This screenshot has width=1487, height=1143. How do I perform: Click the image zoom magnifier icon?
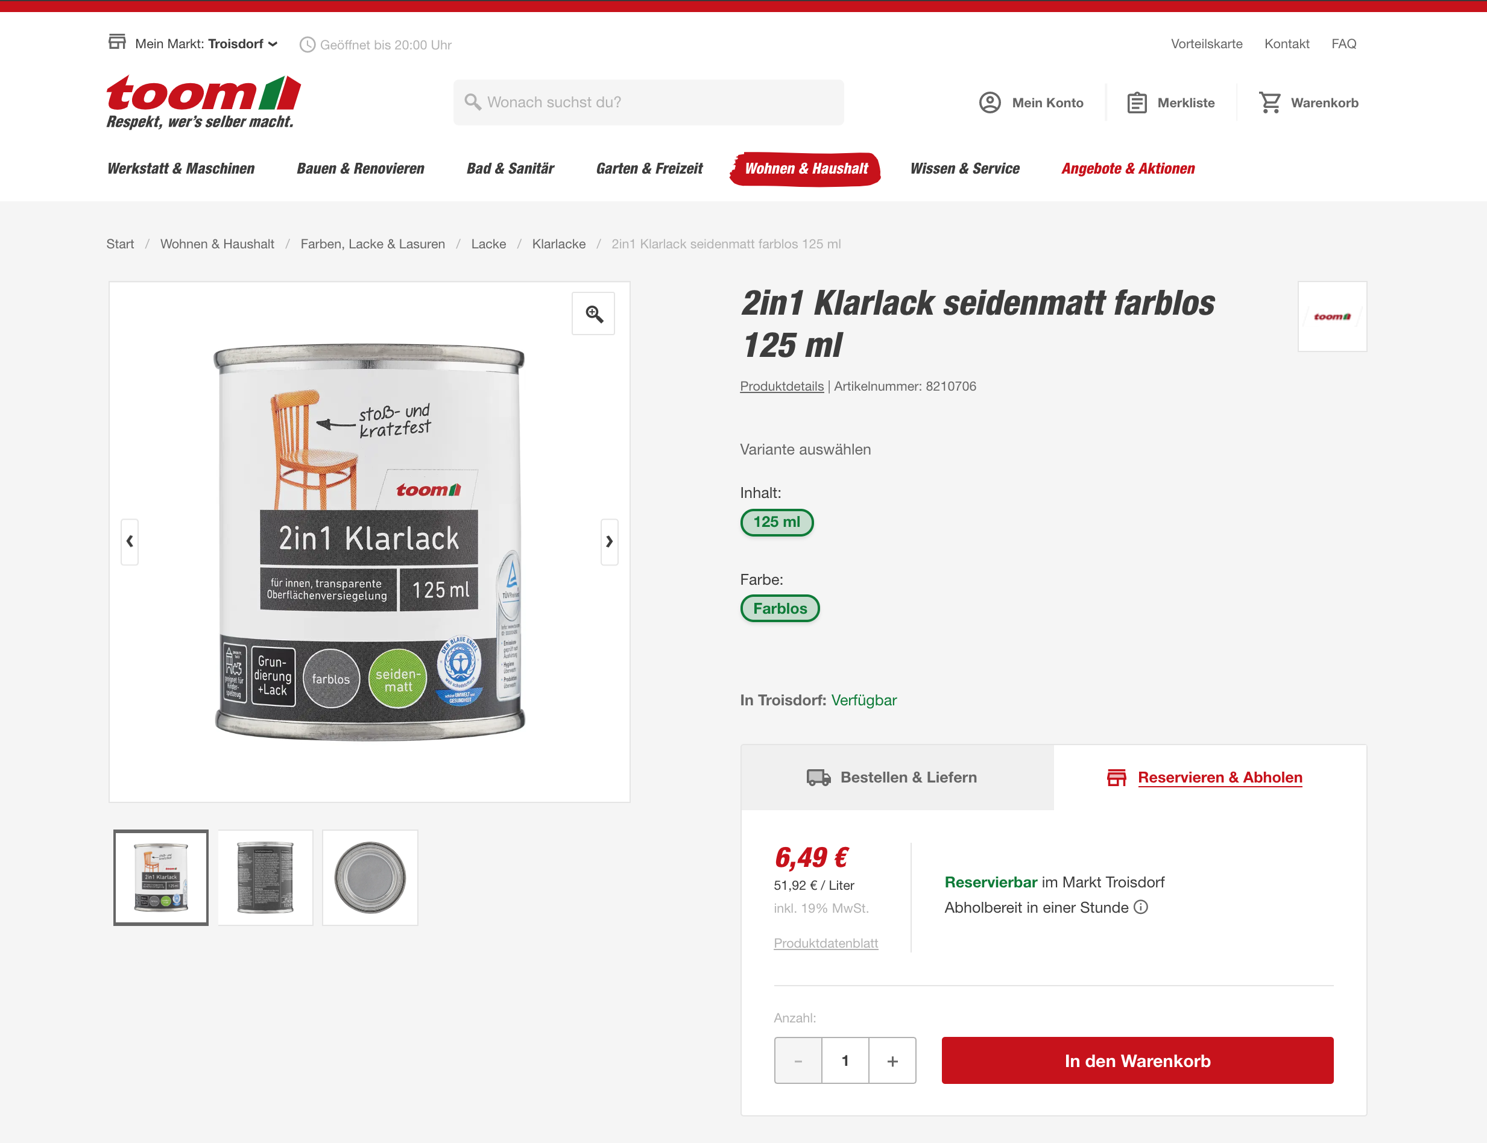(x=593, y=313)
